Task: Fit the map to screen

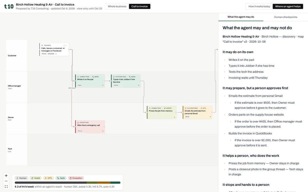Action: 6,187
